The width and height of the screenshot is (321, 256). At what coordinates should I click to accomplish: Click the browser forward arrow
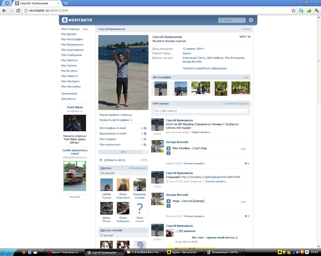click(11, 10)
